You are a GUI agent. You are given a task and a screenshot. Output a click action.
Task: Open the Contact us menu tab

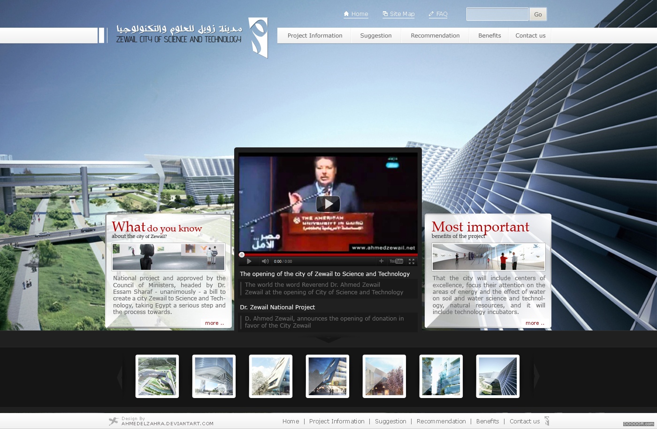click(x=530, y=36)
